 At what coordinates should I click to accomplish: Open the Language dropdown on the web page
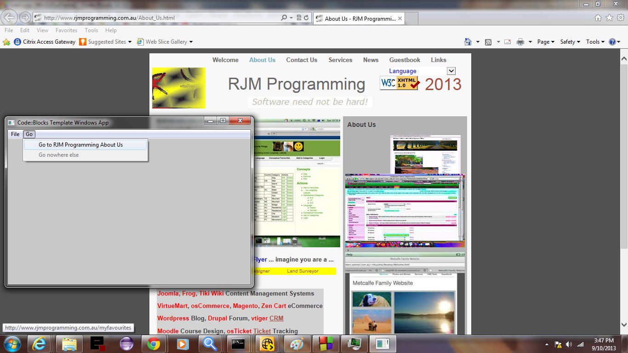tap(451, 71)
